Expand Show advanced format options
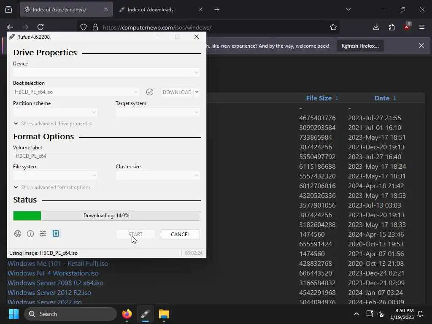This screenshot has height=324, width=432. (52, 187)
